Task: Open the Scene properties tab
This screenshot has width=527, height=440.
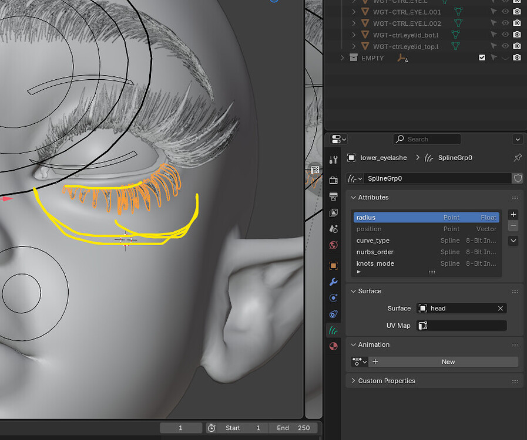Action: tap(333, 229)
